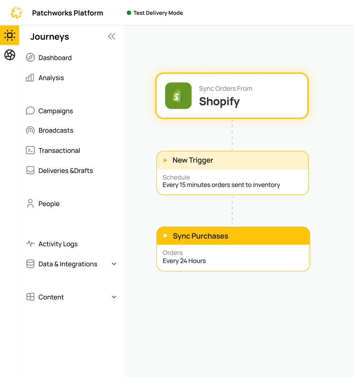The height and width of the screenshot is (377, 354).
Task: Click the Sync Purchases card header
Action: [x=233, y=236]
